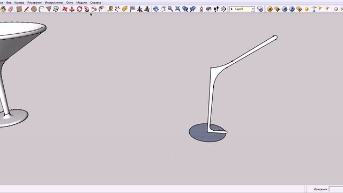Image resolution: width=343 pixels, height=193 pixels.
Task: Select the 3D Text tool
Action: click(x=147, y=9)
